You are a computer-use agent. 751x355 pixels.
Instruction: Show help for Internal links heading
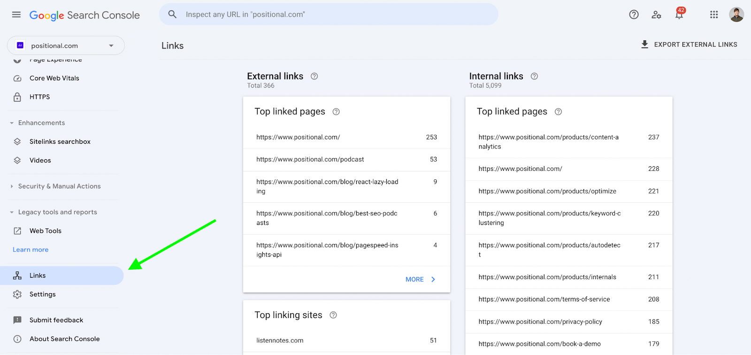(x=534, y=76)
